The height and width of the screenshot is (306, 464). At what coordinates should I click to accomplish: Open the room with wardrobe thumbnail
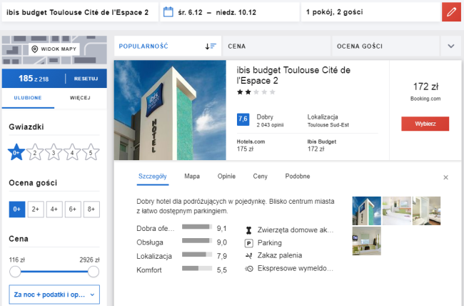coord(426,211)
